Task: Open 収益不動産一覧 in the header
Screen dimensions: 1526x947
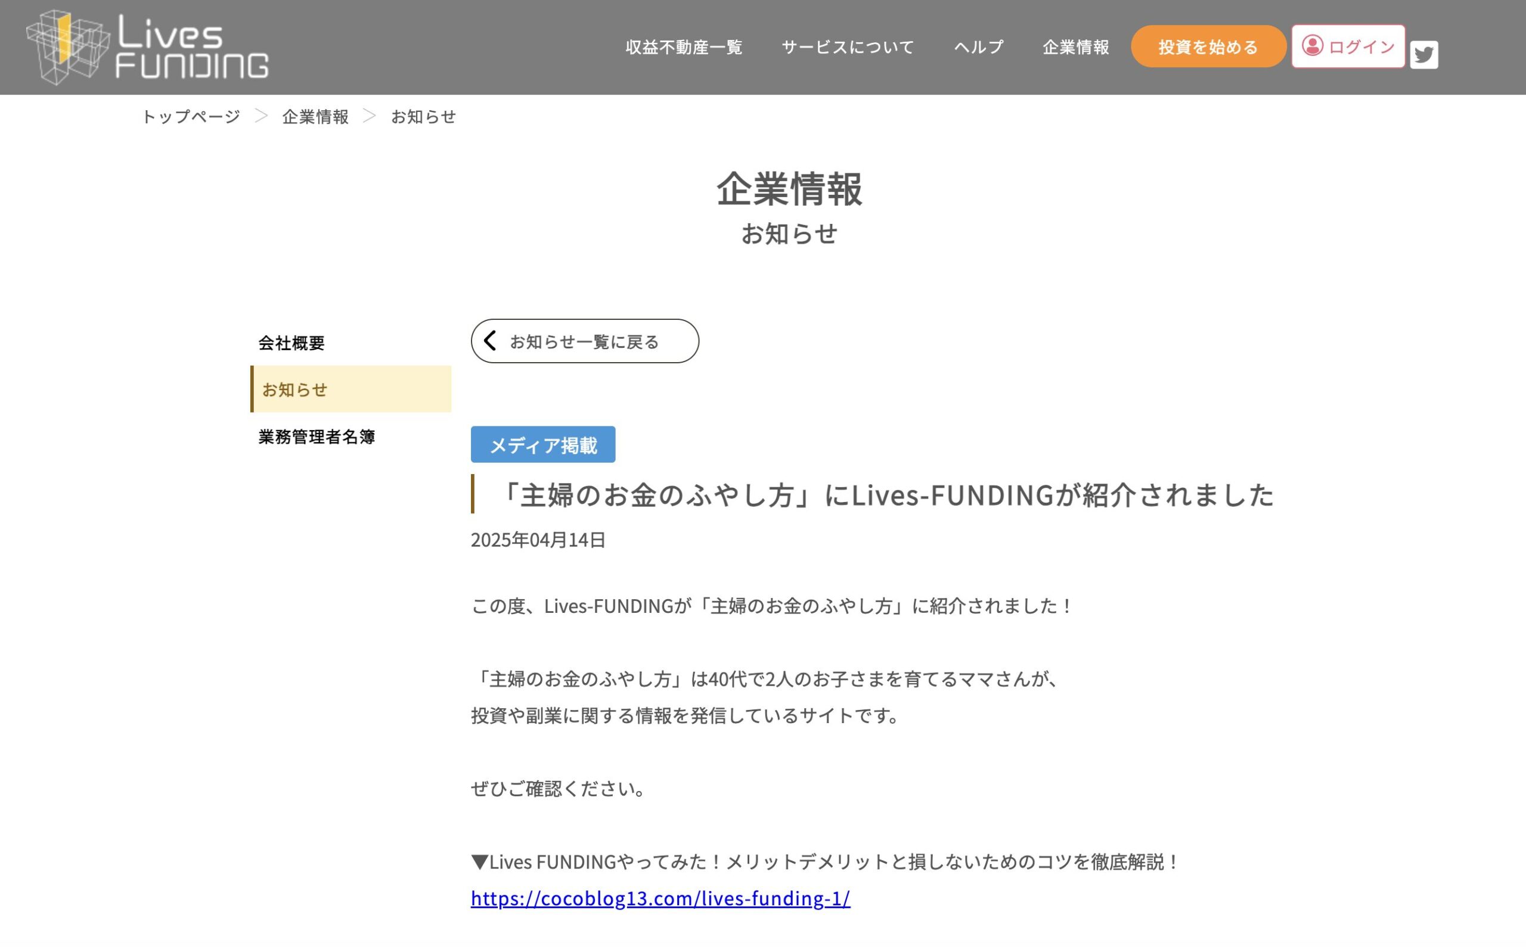Action: point(684,47)
